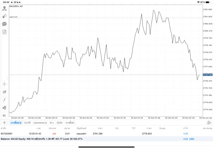Screen dimensions: 213x149
Task: Sort positions by กำไร profit column
Action: click(186, 128)
